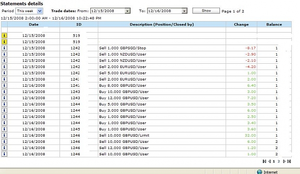Go to next statements page arrow

pos(284,162)
